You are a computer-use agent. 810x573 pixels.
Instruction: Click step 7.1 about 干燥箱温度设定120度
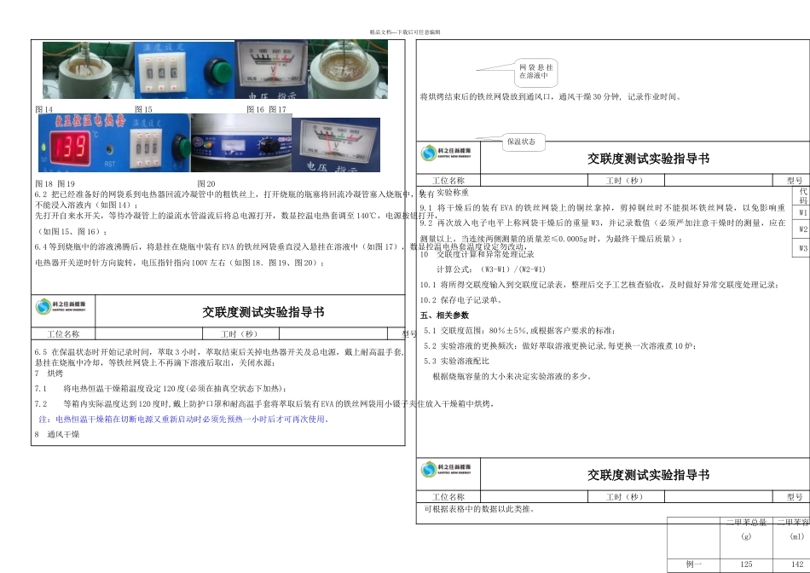click(x=160, y=389)
